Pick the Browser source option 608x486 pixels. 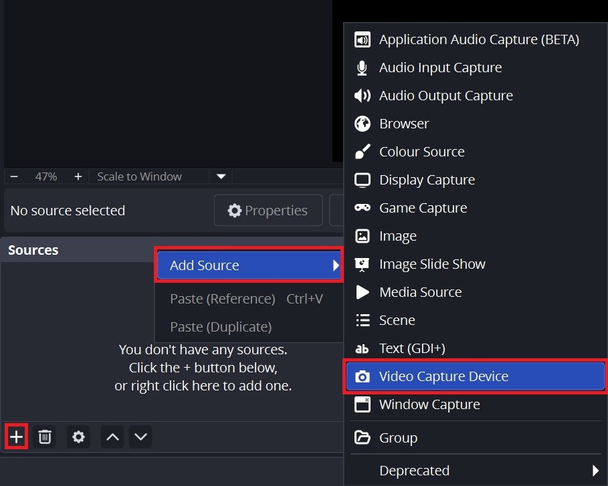coord(404,124)
